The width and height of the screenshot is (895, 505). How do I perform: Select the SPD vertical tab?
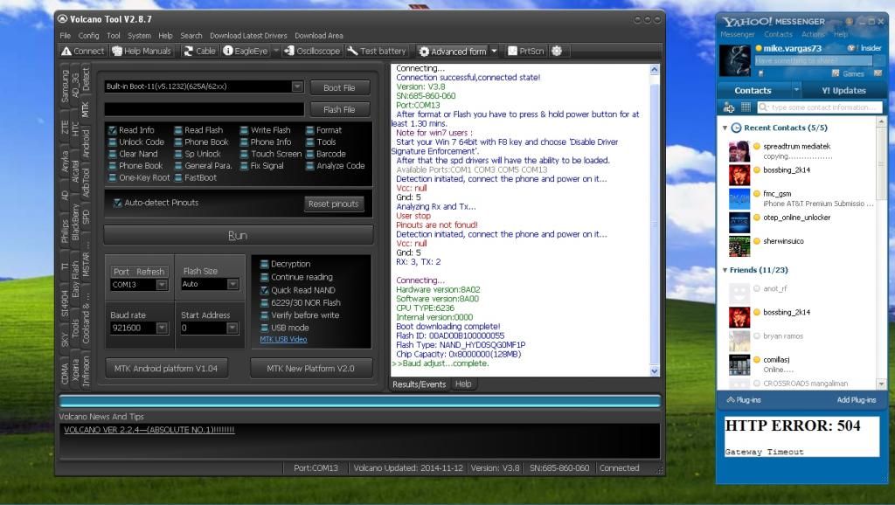pos(86,217)
